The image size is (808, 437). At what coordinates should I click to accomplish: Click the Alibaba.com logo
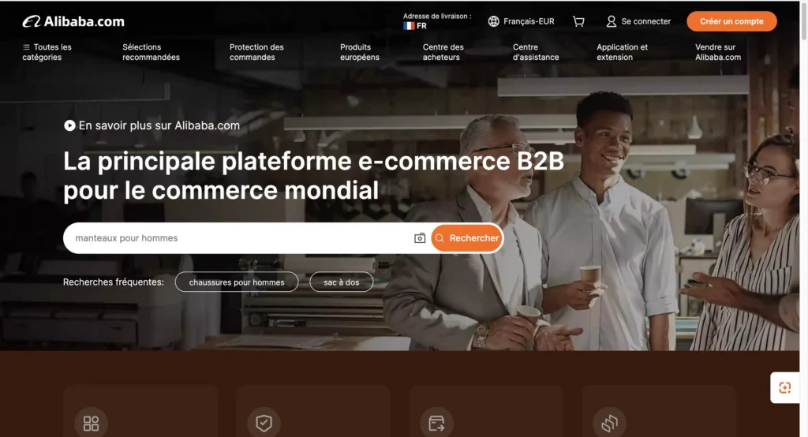click(73, 21)
